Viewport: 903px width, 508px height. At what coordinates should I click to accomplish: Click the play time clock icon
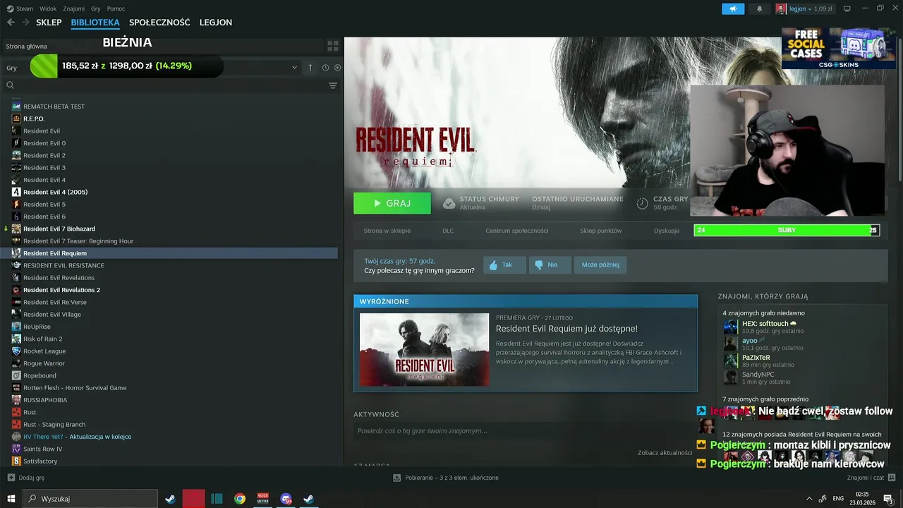point(642,203)
